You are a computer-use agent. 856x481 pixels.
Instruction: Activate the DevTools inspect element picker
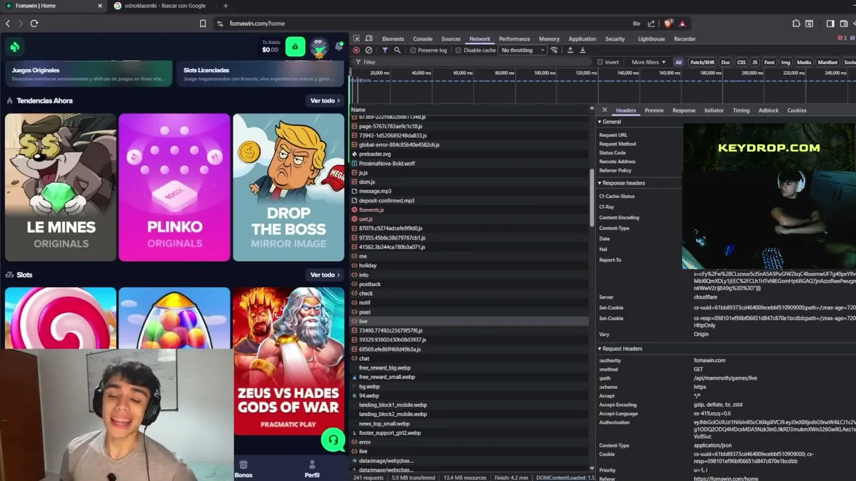pyautogui.click(x=356, y=39)
